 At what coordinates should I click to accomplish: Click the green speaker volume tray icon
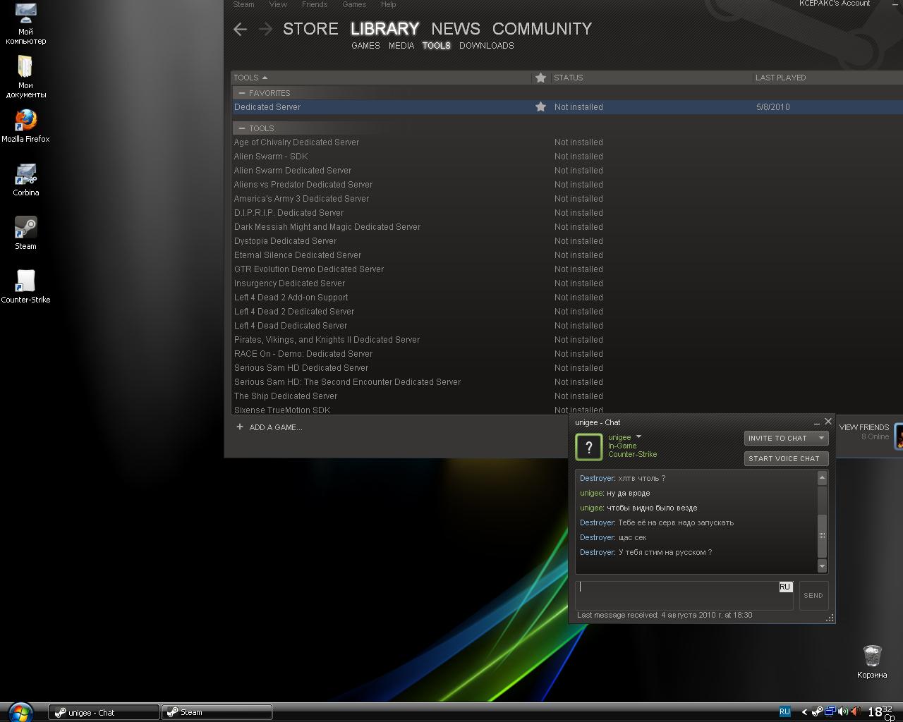click(x=843, y=712)
